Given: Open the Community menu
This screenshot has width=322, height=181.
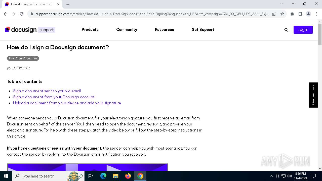Looking at the screenshot, I should [x=127, y=29].
